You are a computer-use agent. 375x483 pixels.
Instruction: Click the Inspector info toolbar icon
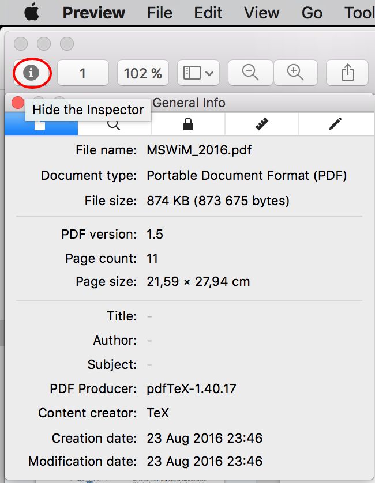point(31,73)
